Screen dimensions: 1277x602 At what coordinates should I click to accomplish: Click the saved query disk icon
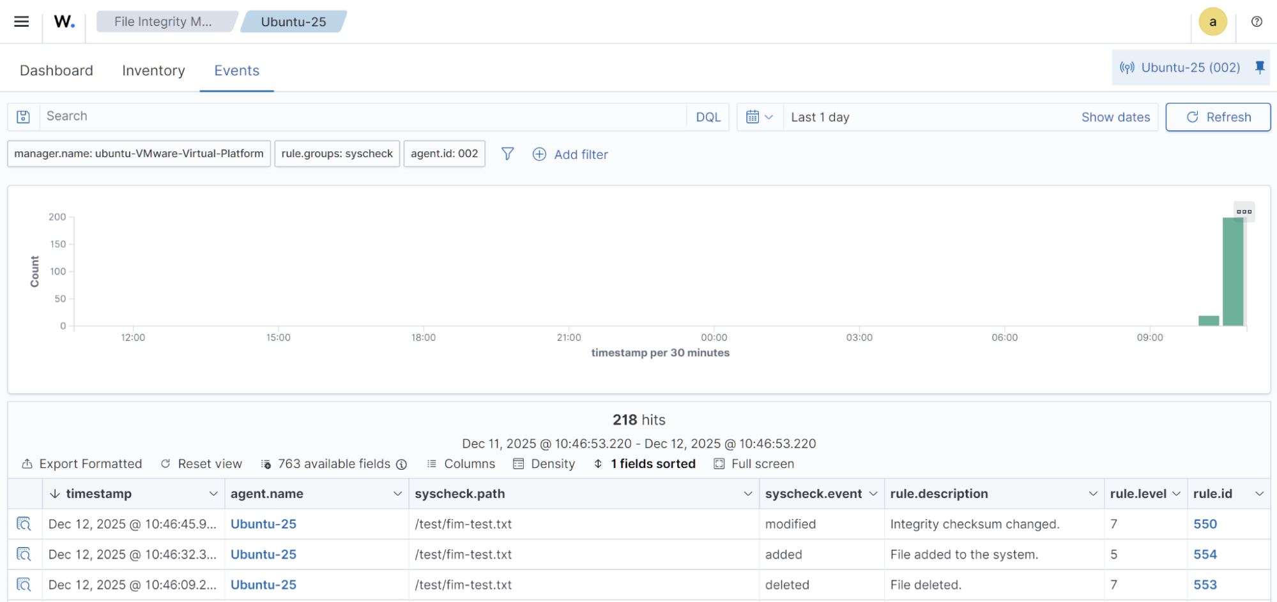(x=24, y=117)
